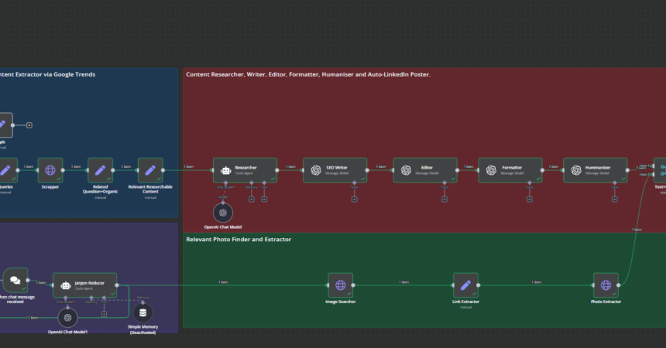This screenshot has height=348, width=666.
Task: Add Tools to the Editor node
Action: [x=445, y=199]
